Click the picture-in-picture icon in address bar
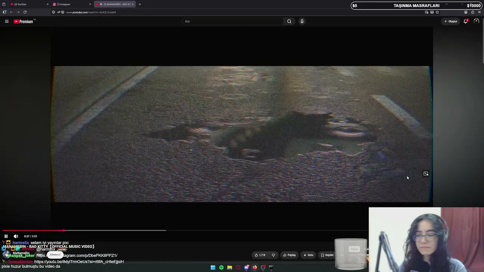This screenshot has width=484, height=272. [427, 12]
